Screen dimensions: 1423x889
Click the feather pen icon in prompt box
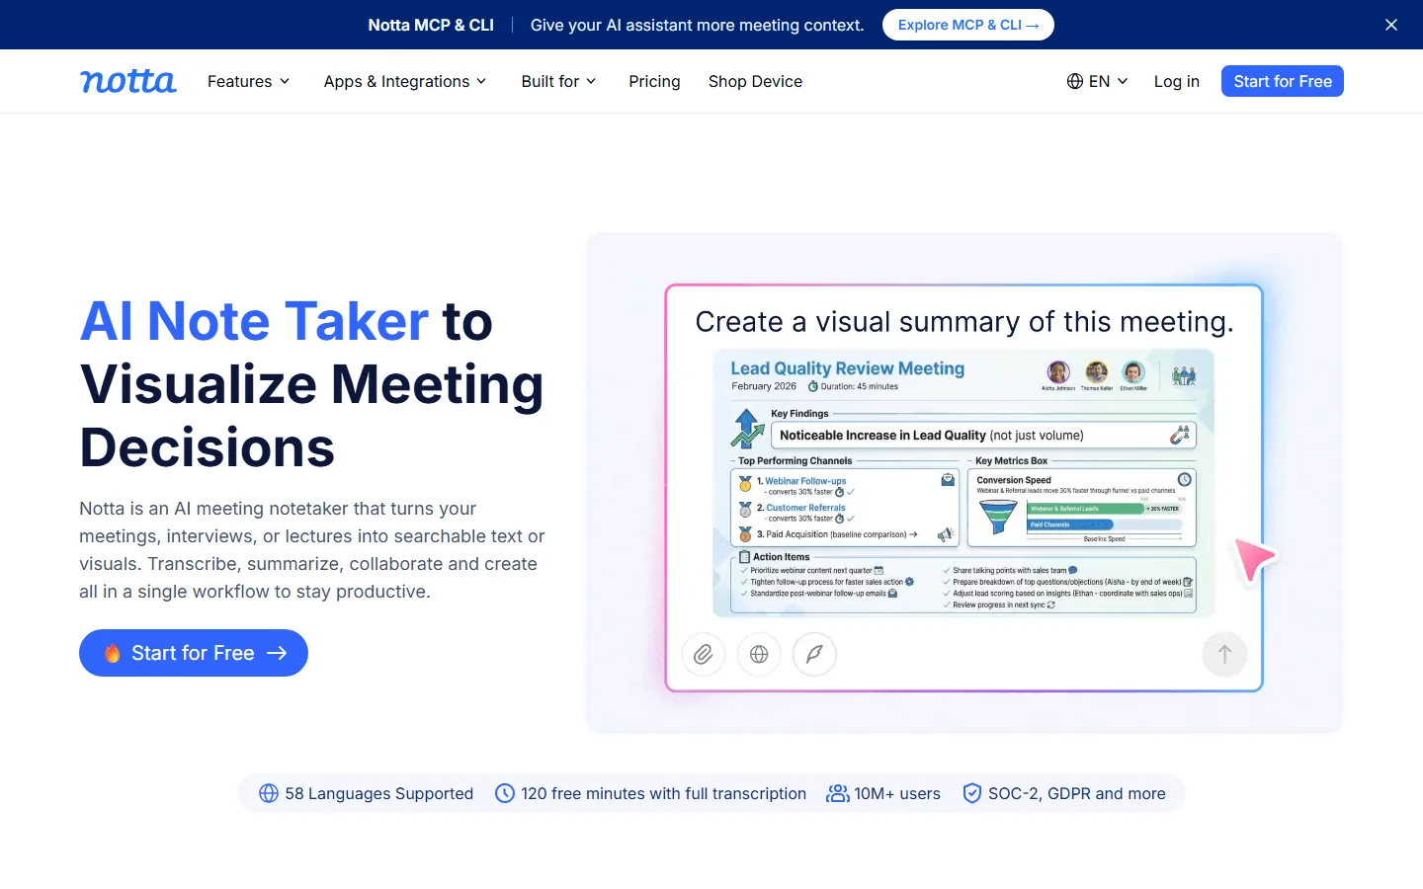click(x=814, y=654)
